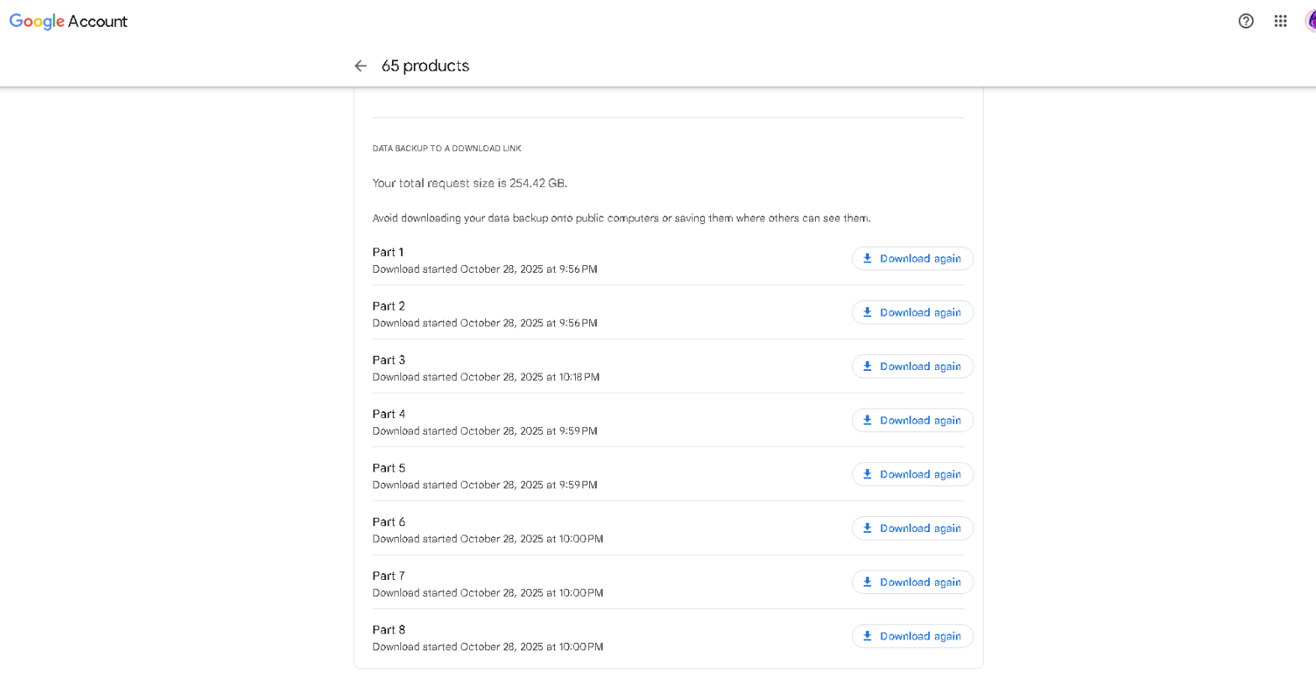The image size is (1316, 673).
Task: Open the Google apps grid icon
Action: click(x=1280, y=21)
